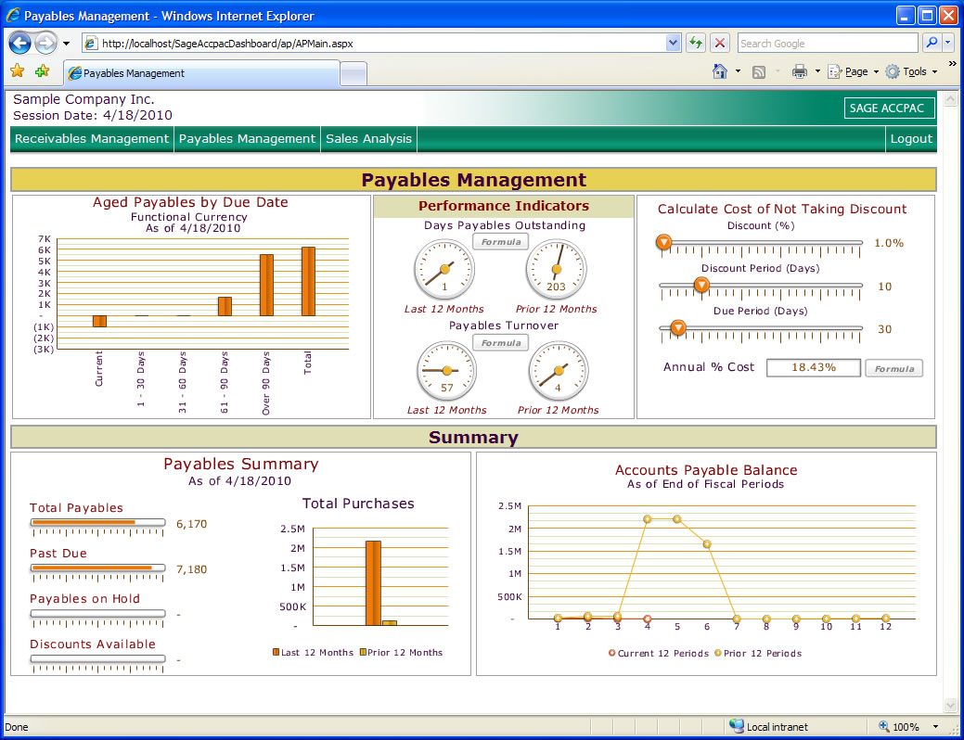Open the Tools dropdown menu
This screenshot has width=964, height=740.
tap(913, 71)
